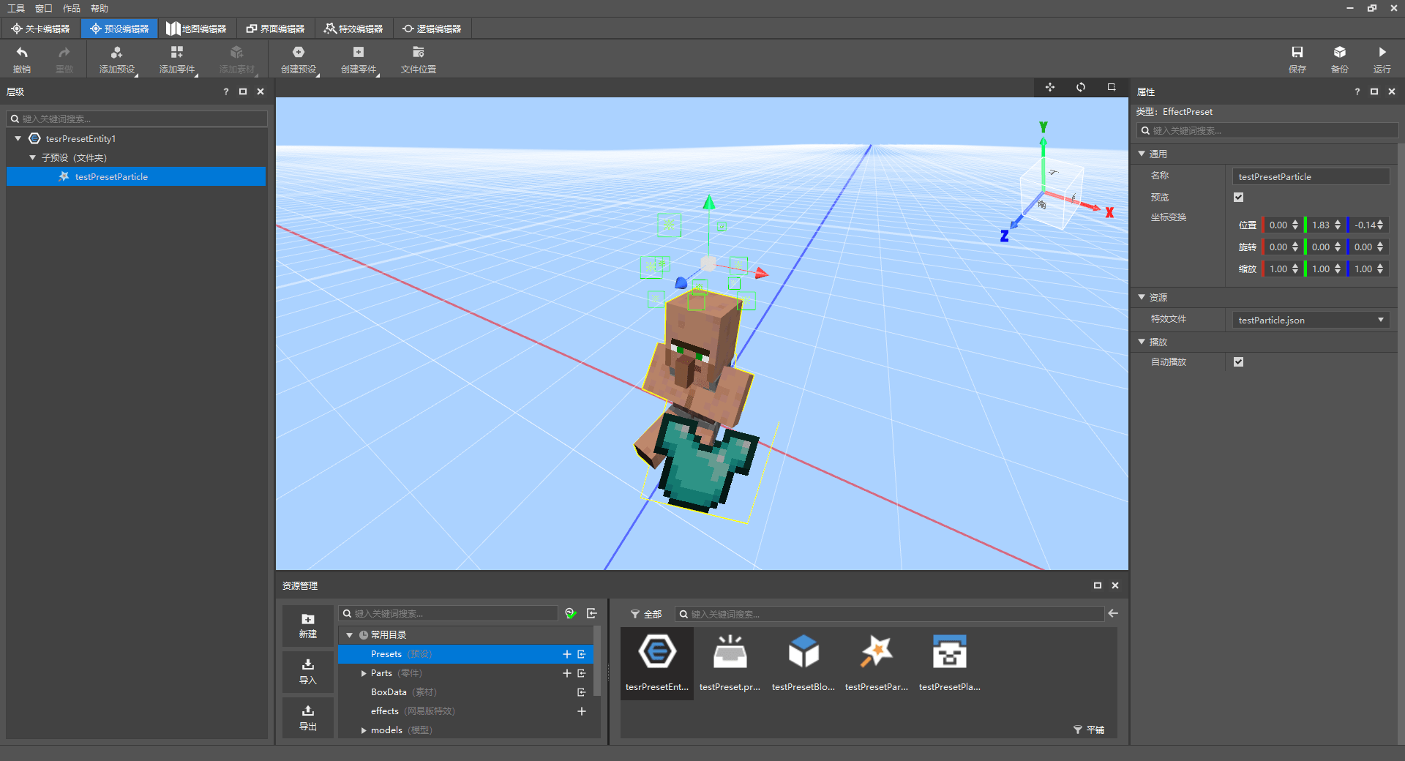Run the project with 运行

click(x=1382, y=59)
